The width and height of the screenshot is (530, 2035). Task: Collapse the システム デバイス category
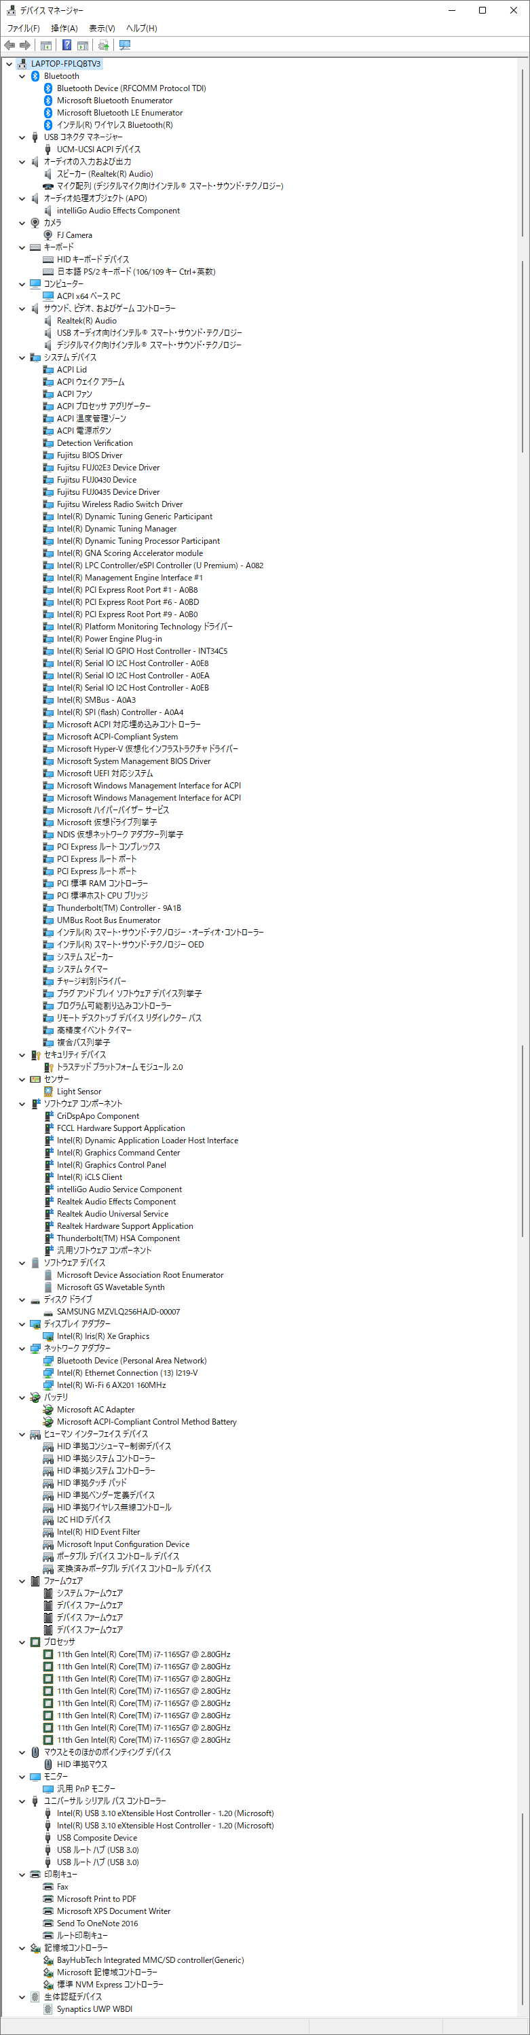22,357
